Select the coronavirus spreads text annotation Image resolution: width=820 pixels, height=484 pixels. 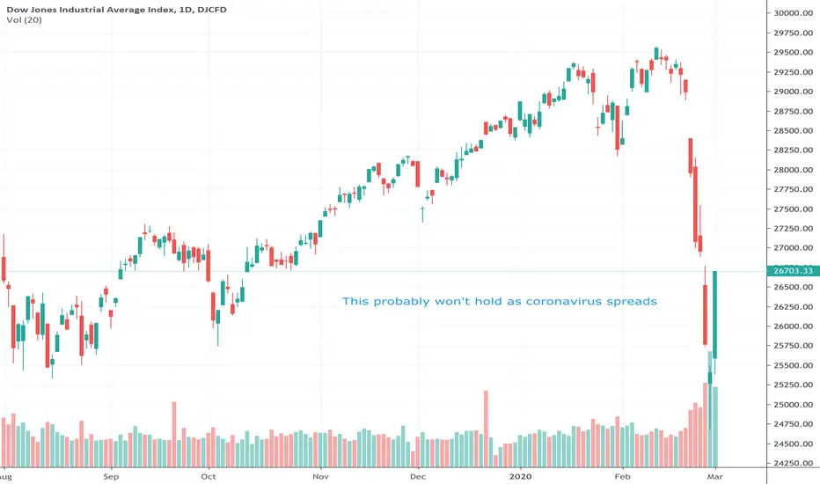click(500, 301)
